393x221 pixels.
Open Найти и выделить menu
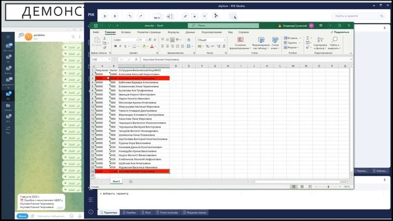334,43
